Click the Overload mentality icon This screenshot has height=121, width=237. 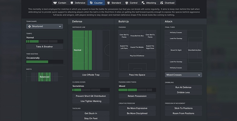162,3
